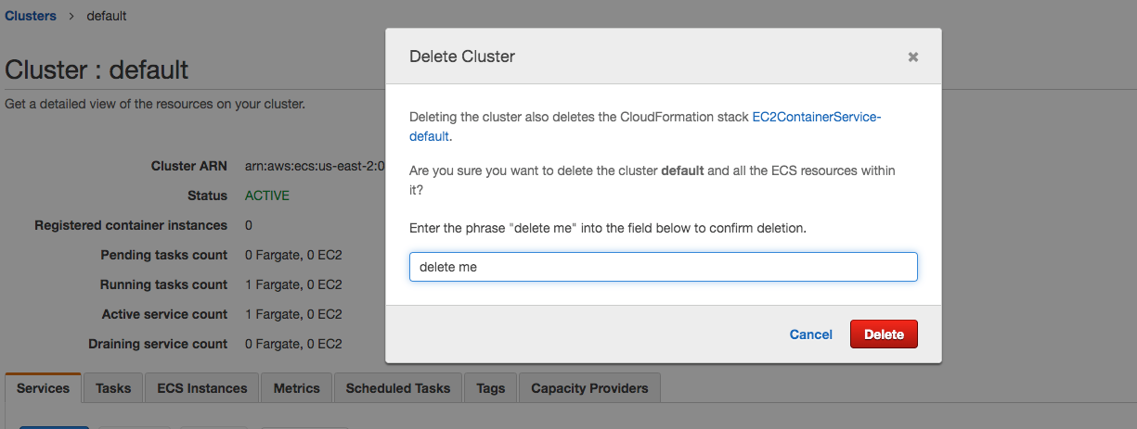This screenshot has width=1137, height=429.
Task: Close the Delete Cluster dialog
Action: pyautogui.click(x=913, y=57)
